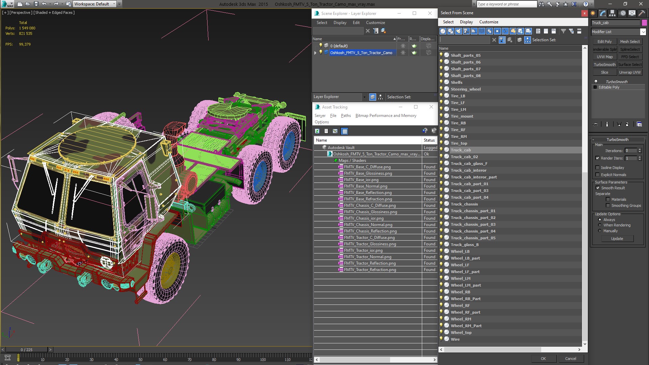Expand Oshkosh_FMTV_5_Ton_Tractor_Camo layer
The width and height of the screenshot is (649, 365).
(315, 53)
